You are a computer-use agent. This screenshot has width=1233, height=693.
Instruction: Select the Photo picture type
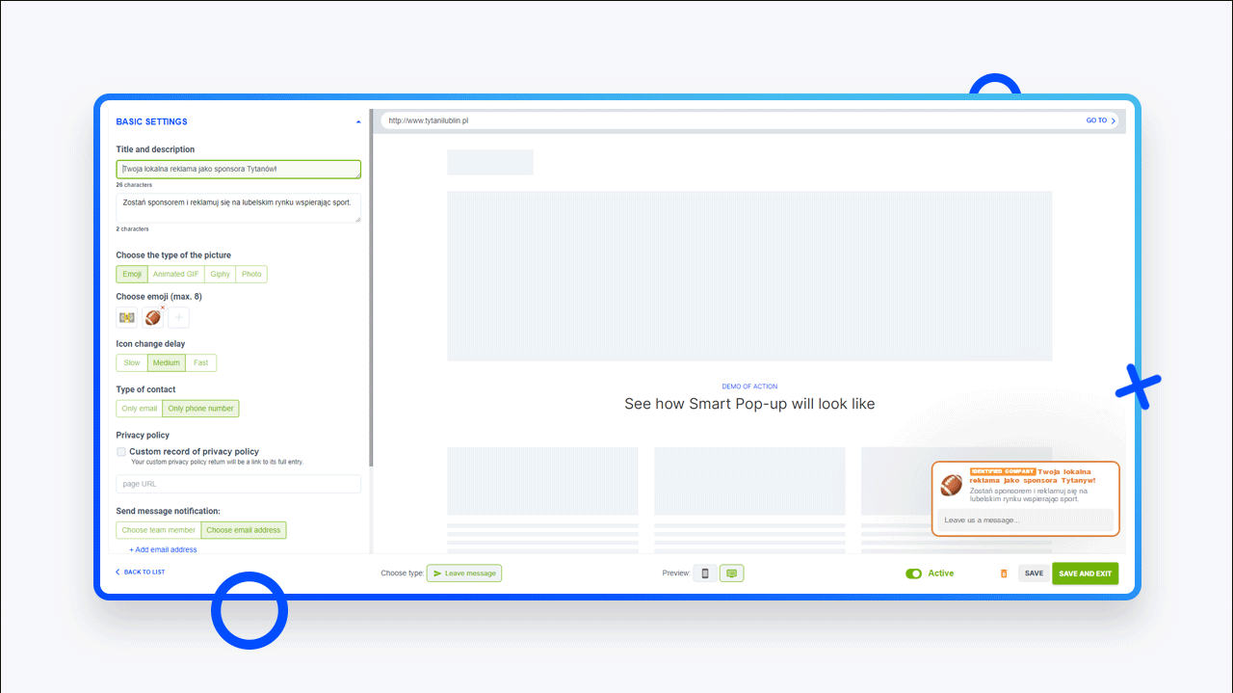(x=251, y=275)
